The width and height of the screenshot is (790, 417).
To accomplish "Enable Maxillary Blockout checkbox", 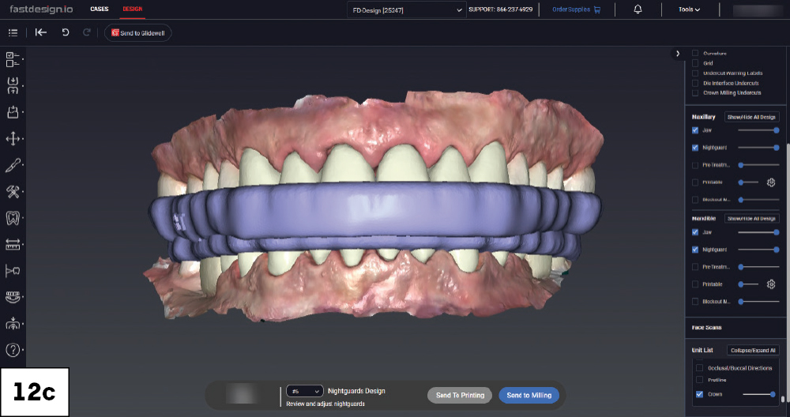I will tap(695, 200).
